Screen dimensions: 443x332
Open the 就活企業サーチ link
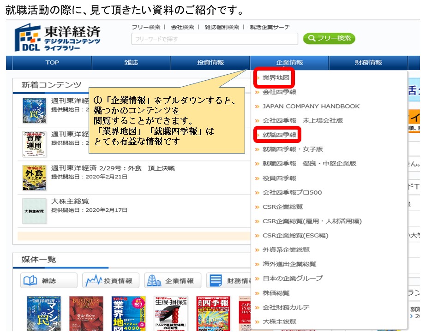click(270, 27)
